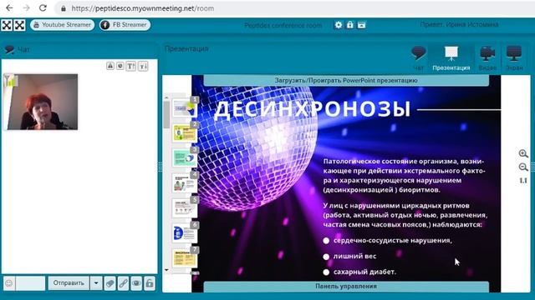Image resolution: width=535 pixels, height=300 pixels.
Task: Select slide thumbnail 7
Action: point(185,258)
